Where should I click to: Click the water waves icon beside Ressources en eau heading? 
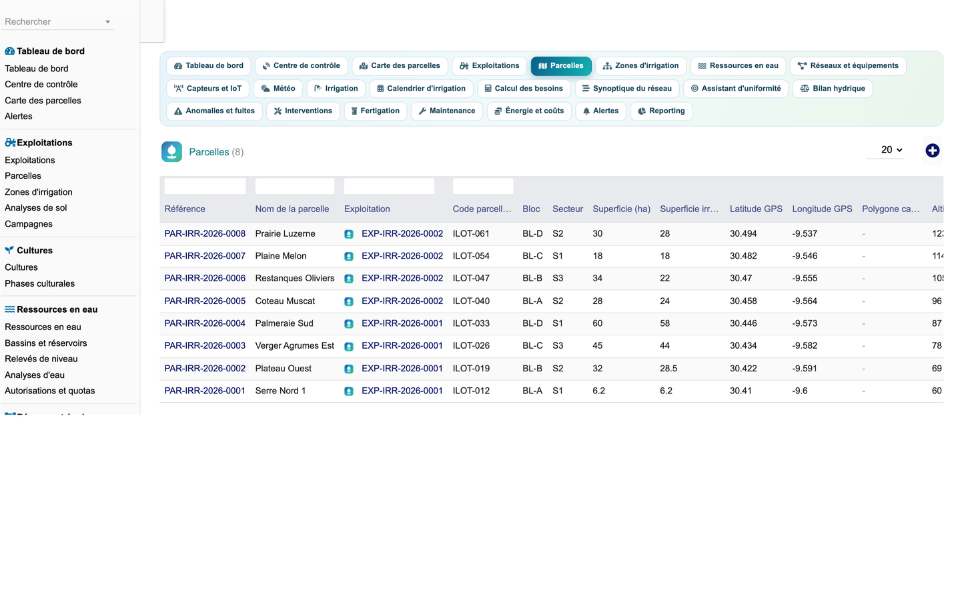[9, 309]
